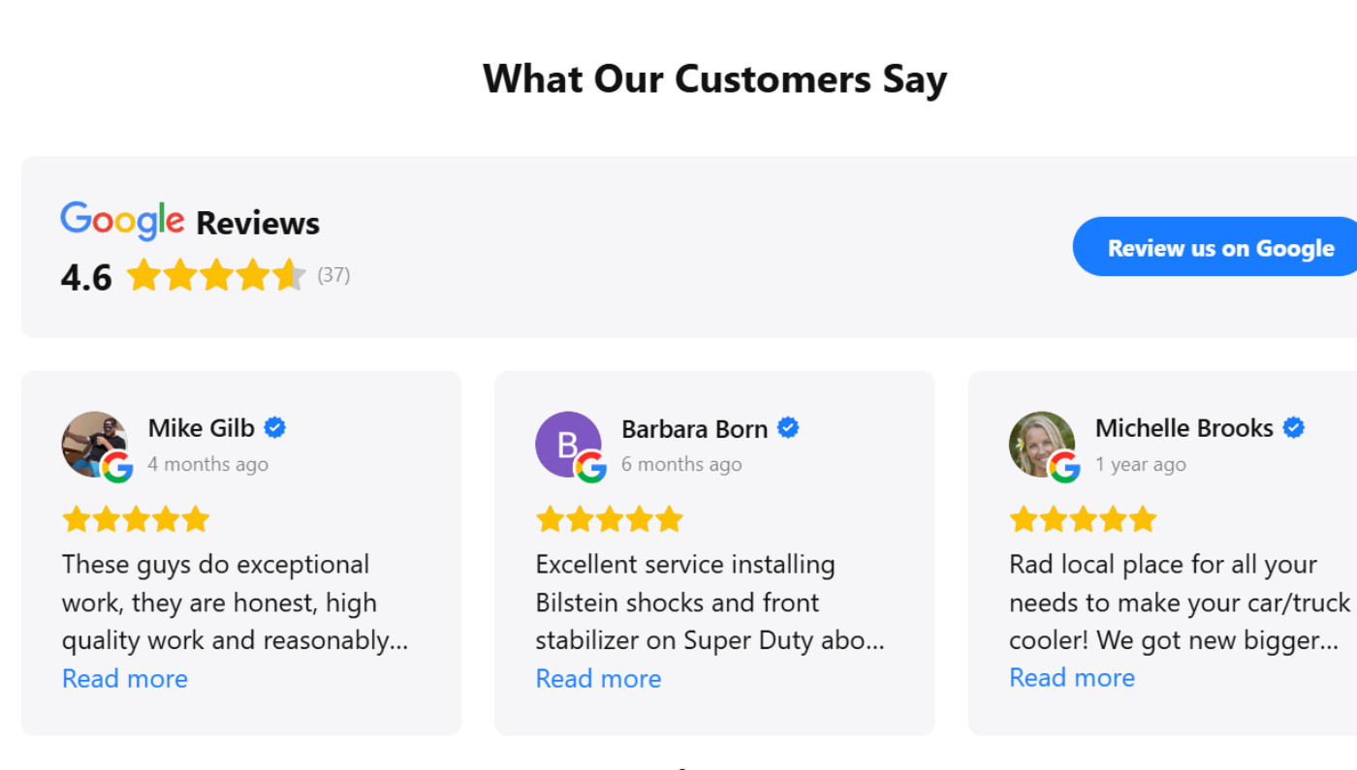
Task: Click the Google logo in reviews header
Action: click(x=122, y=221)
